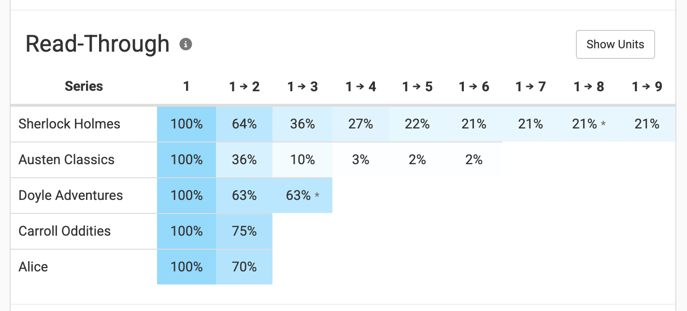Open the Alice series row
687x311 pixels.
click(x=33, y=267)
